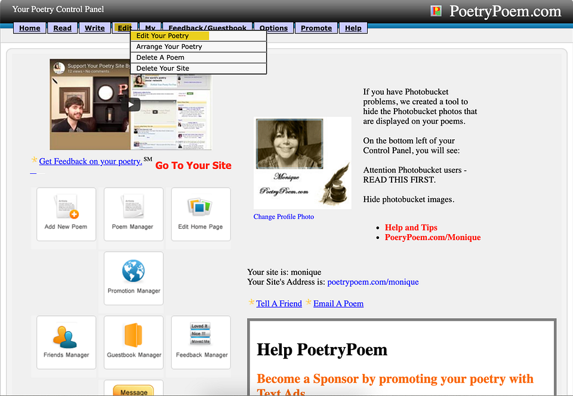Click the Email A Poem link

[338, 303]
